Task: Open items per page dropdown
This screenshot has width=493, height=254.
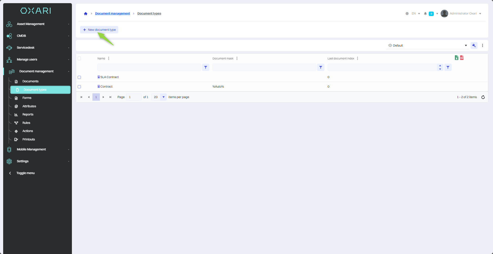Action: click(x=163, y=97)
